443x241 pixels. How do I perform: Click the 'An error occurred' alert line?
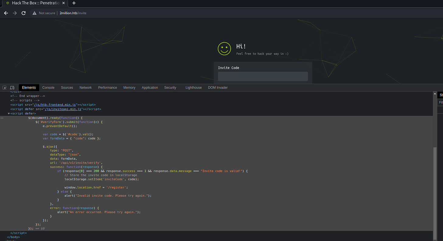[99, 212]
